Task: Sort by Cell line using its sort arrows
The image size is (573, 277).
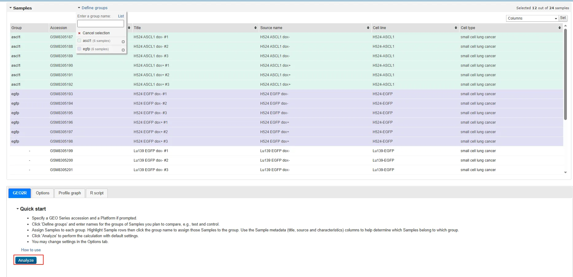Action: click(x=456, y=28)
